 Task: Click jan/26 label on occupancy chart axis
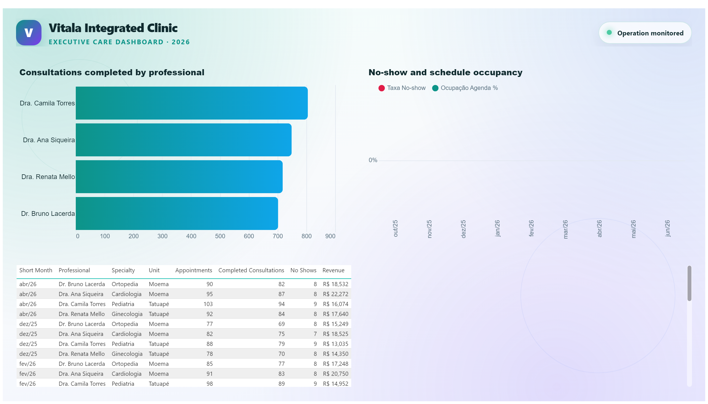point(497,228)
